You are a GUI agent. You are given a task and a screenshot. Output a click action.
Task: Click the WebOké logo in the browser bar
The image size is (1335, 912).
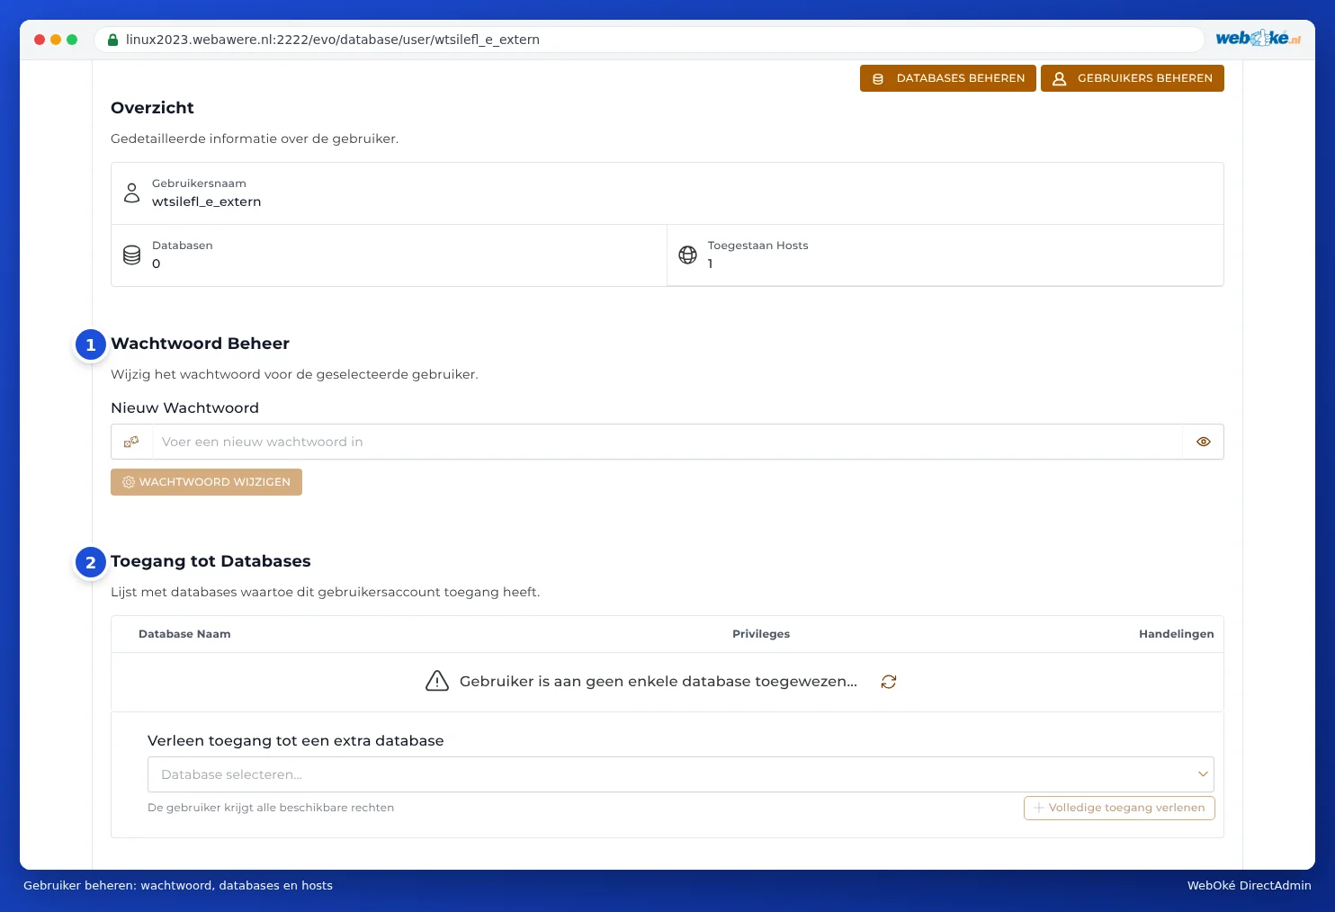1258,38
